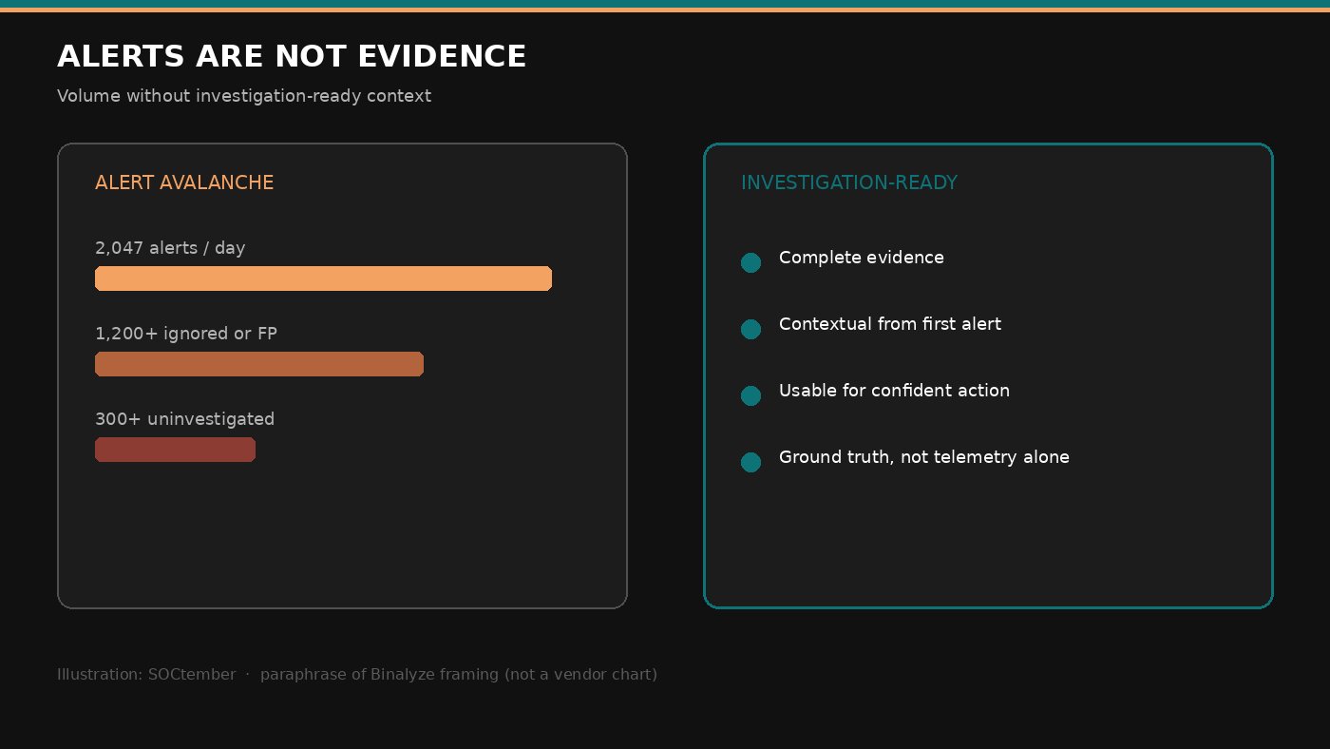Click the "Complete evidence" bullet text
Screen dimensions: 1330x749
[x=862, y=258]
